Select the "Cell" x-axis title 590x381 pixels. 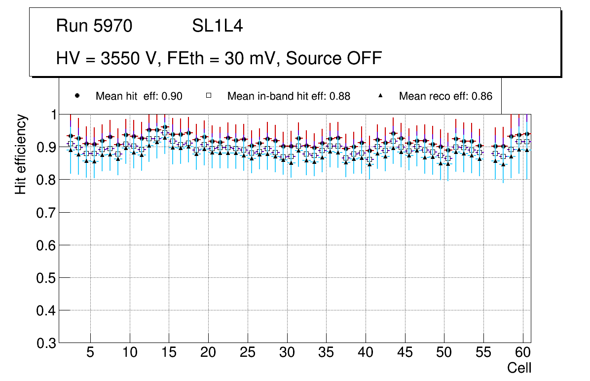[519, 368]
